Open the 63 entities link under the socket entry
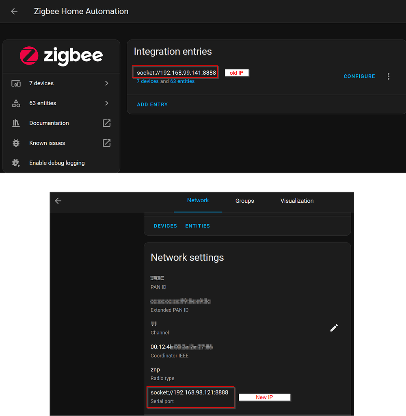Viewport: 406px width, 416px height. pyautogui.click(x=182, y=81)
